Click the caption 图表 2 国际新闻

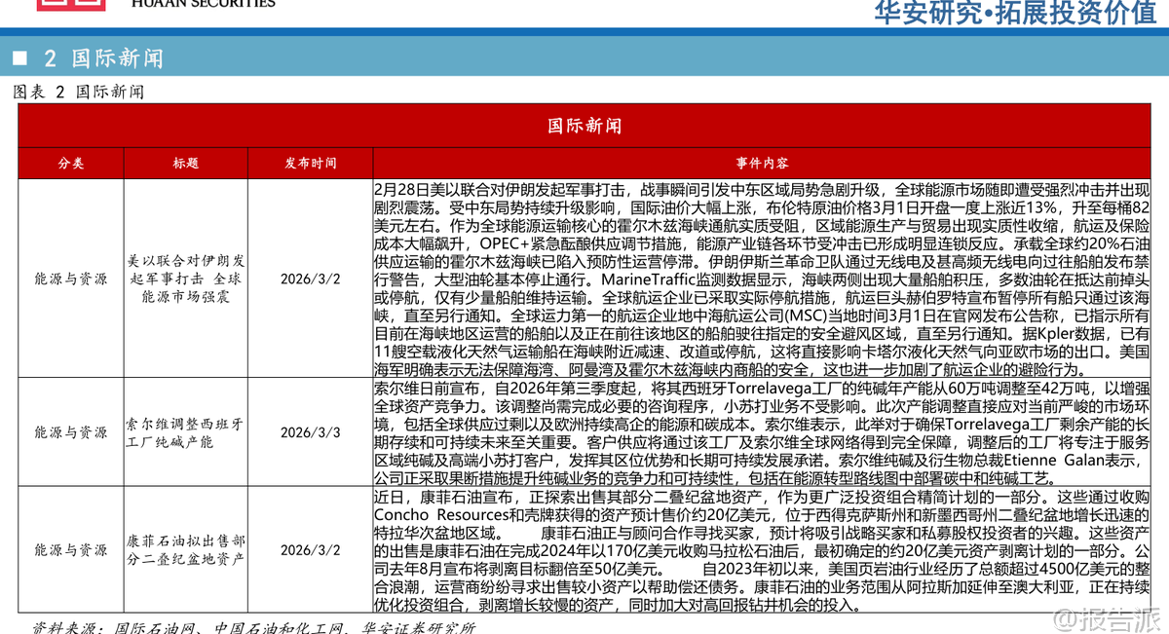pos(78,92)
